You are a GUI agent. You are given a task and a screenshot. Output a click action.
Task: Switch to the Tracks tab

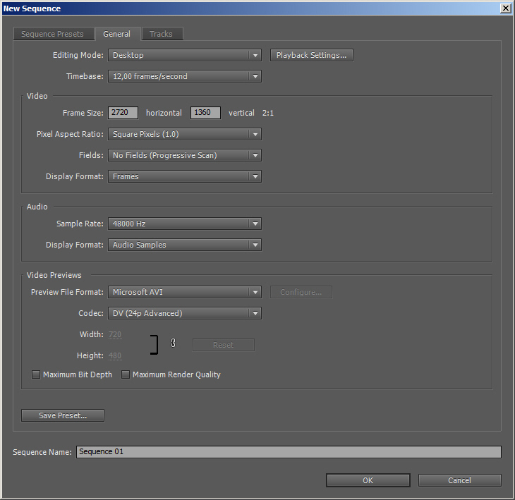click(161, 34)
